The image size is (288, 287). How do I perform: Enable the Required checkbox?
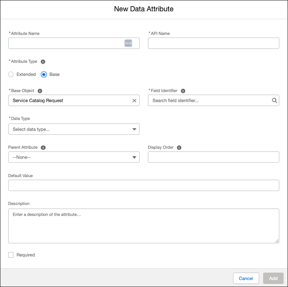[x=11, y=255]
